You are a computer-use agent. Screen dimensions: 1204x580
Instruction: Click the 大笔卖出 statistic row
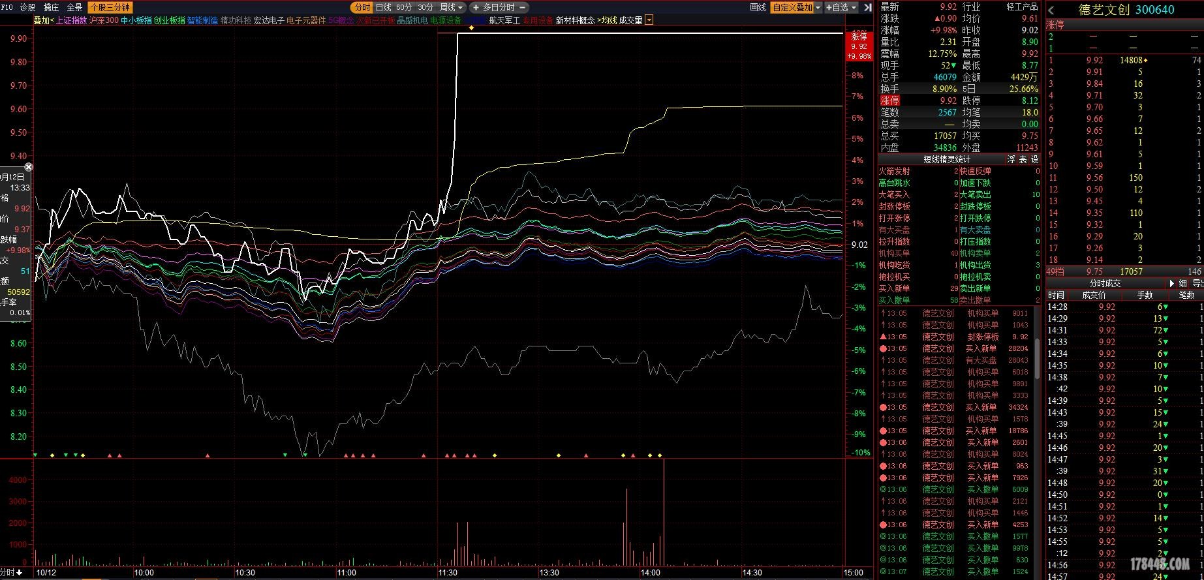pyautogui.click(x=1000, y=194)
